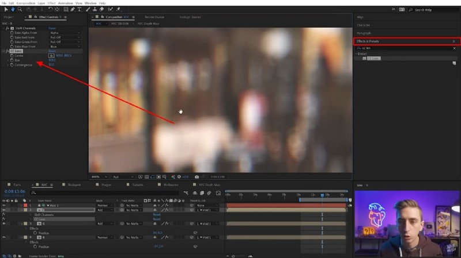
Task: Select the Hand tool
Action: click(13, 9)
